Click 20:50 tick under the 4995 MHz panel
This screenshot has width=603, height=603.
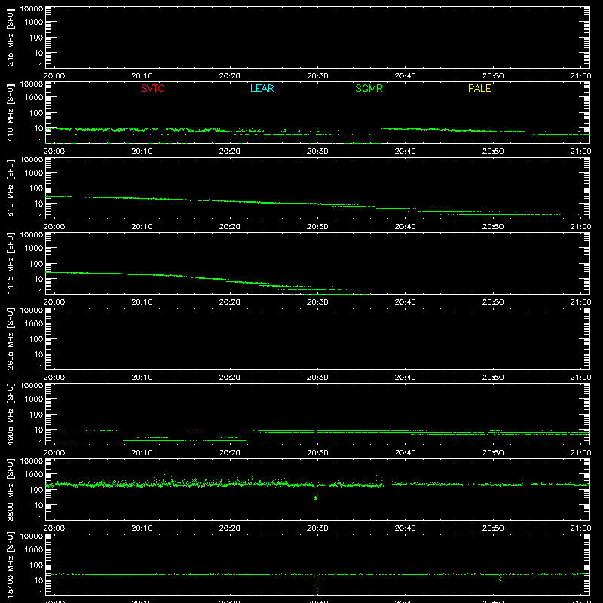(x=493, y=453)
